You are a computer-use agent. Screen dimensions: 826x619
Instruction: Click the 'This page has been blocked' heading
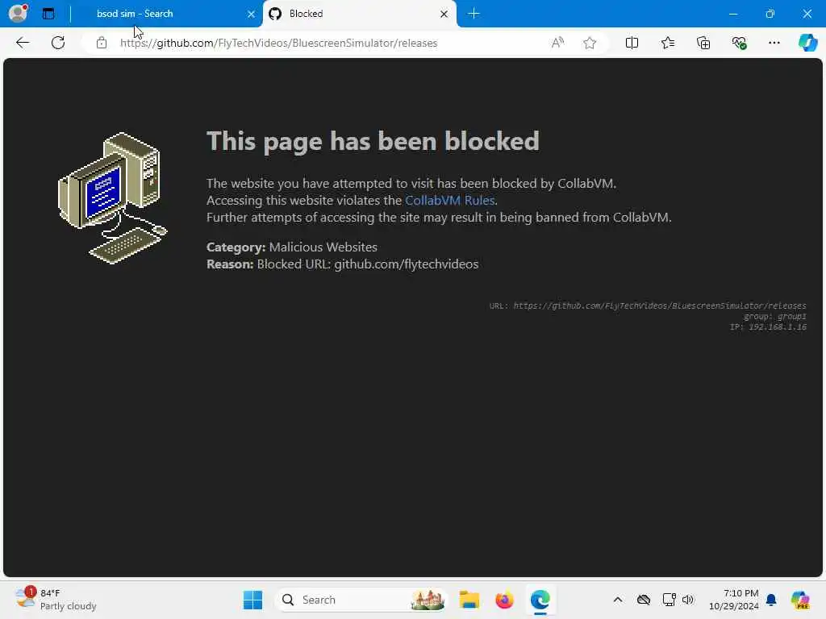click(x=373, y=141)
